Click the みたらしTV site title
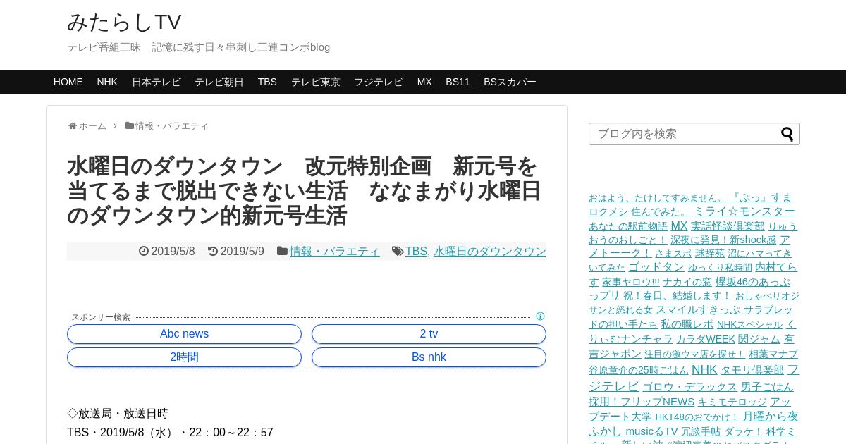The width and height of the screenshot is (846, 444). click(124, 22)
